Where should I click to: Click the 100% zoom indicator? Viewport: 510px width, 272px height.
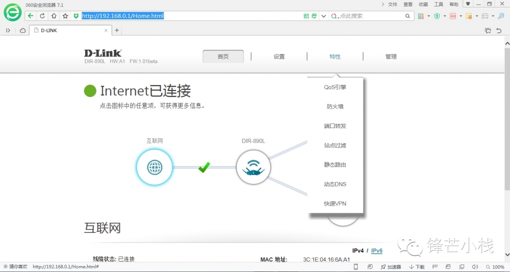(x=495, y=267)
